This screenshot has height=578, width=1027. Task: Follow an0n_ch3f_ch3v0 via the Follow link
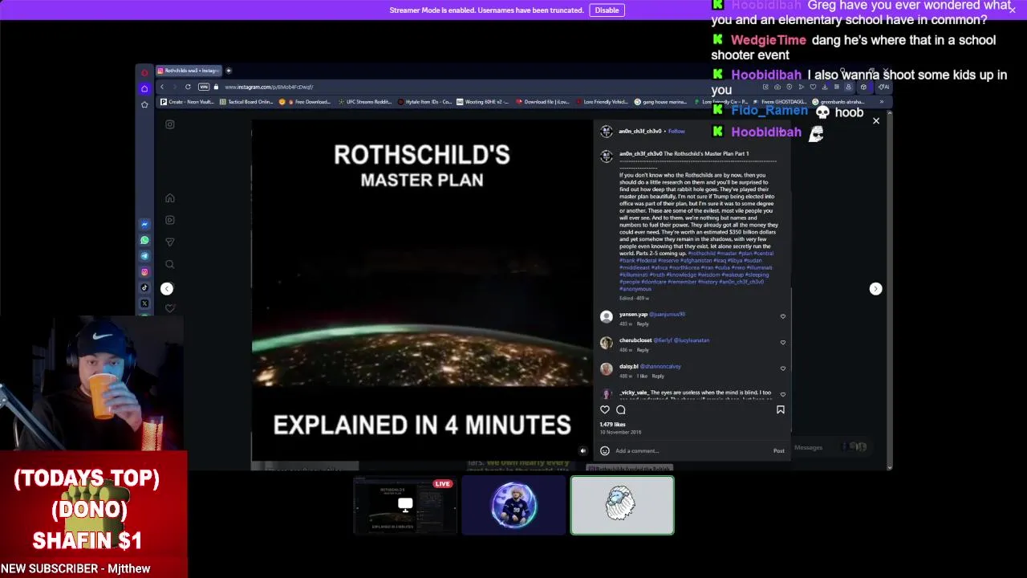point(676,131)
